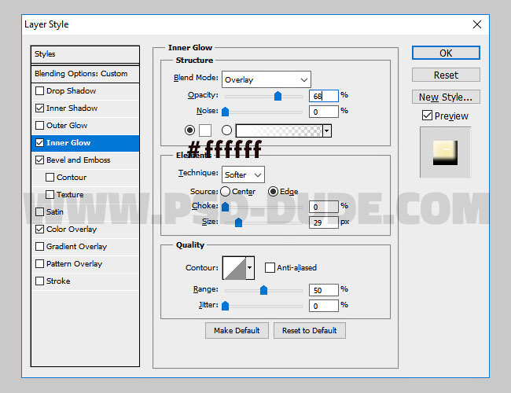
Task: Select the Styles list header
Action: click(x=85, y=54)
